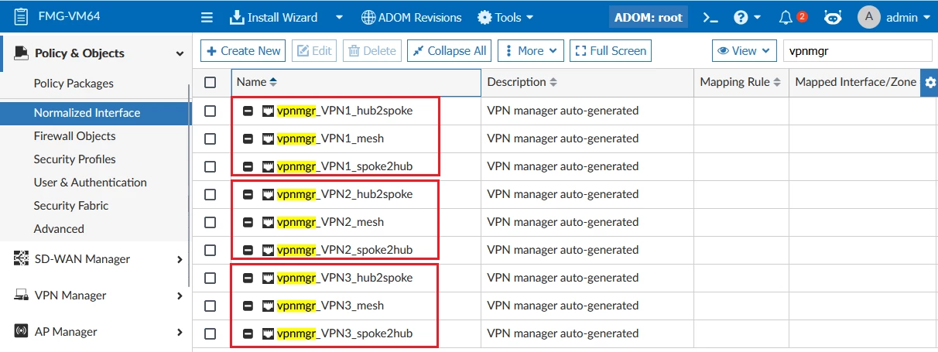Check the vpnmgr_VPN1_spoke2hub row checkbox
The height and width of the screenshot is (352, 938).
click(211, 166)
